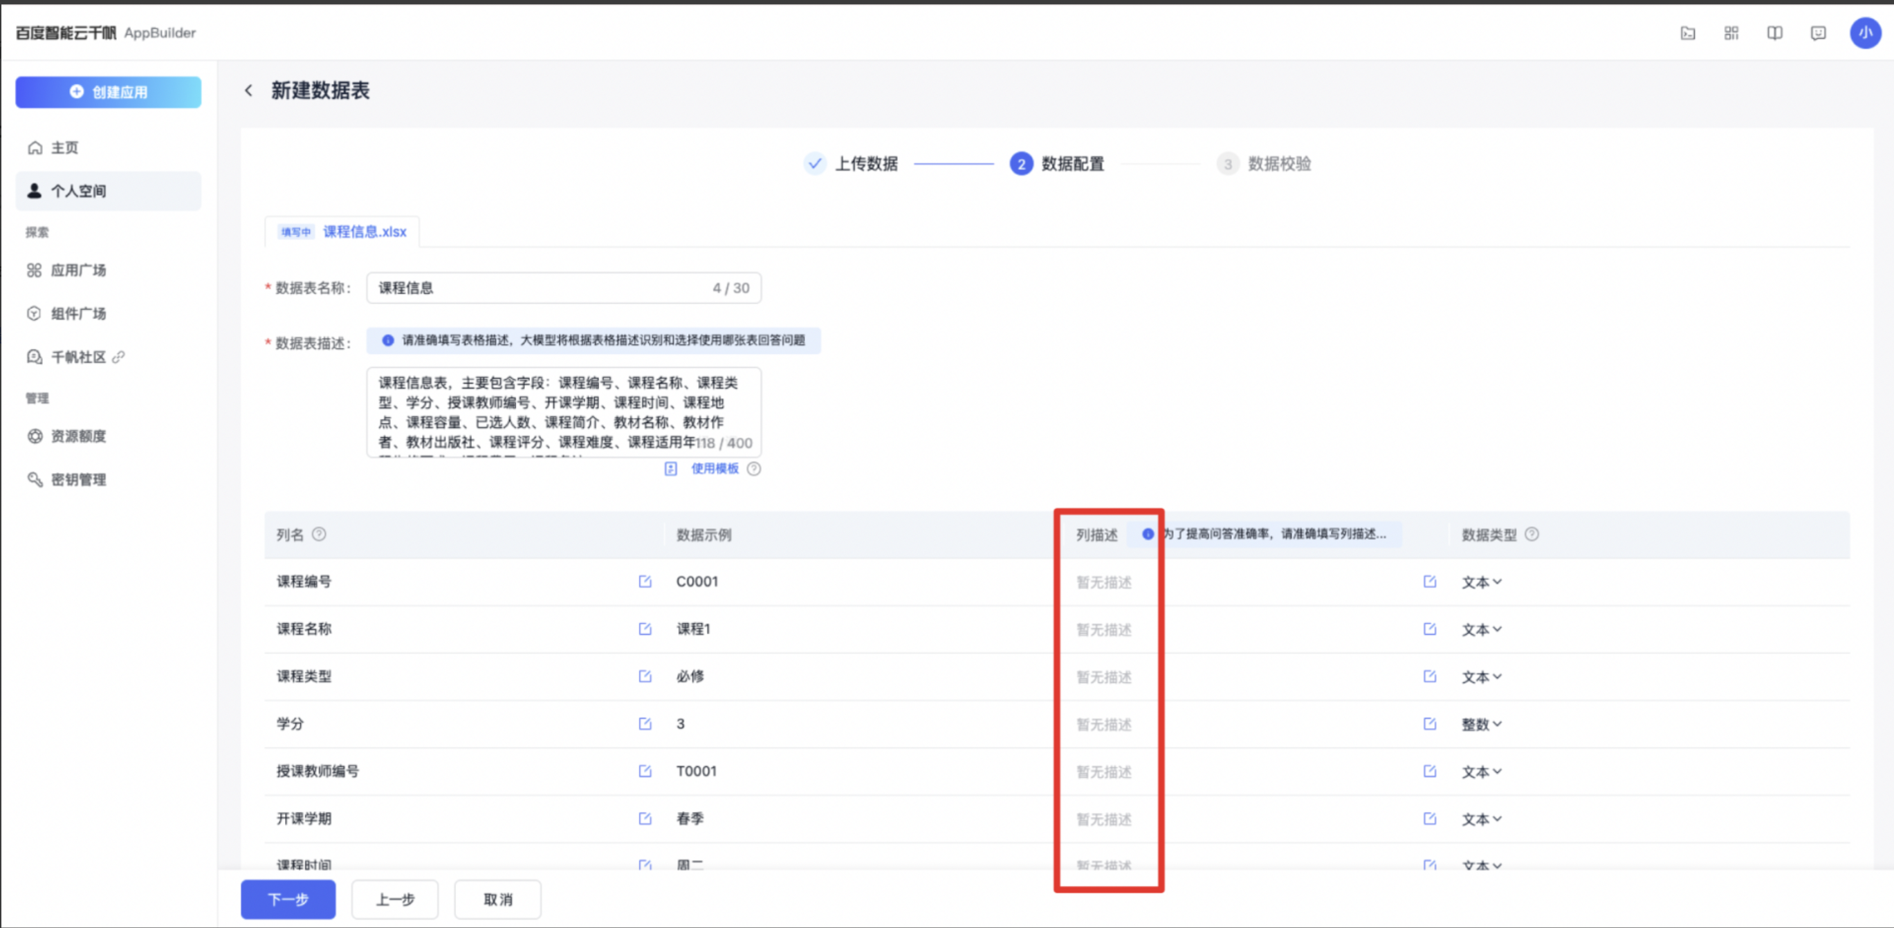Click the 取消 button
The image size is (1894, 928).
tap(498, 900)
